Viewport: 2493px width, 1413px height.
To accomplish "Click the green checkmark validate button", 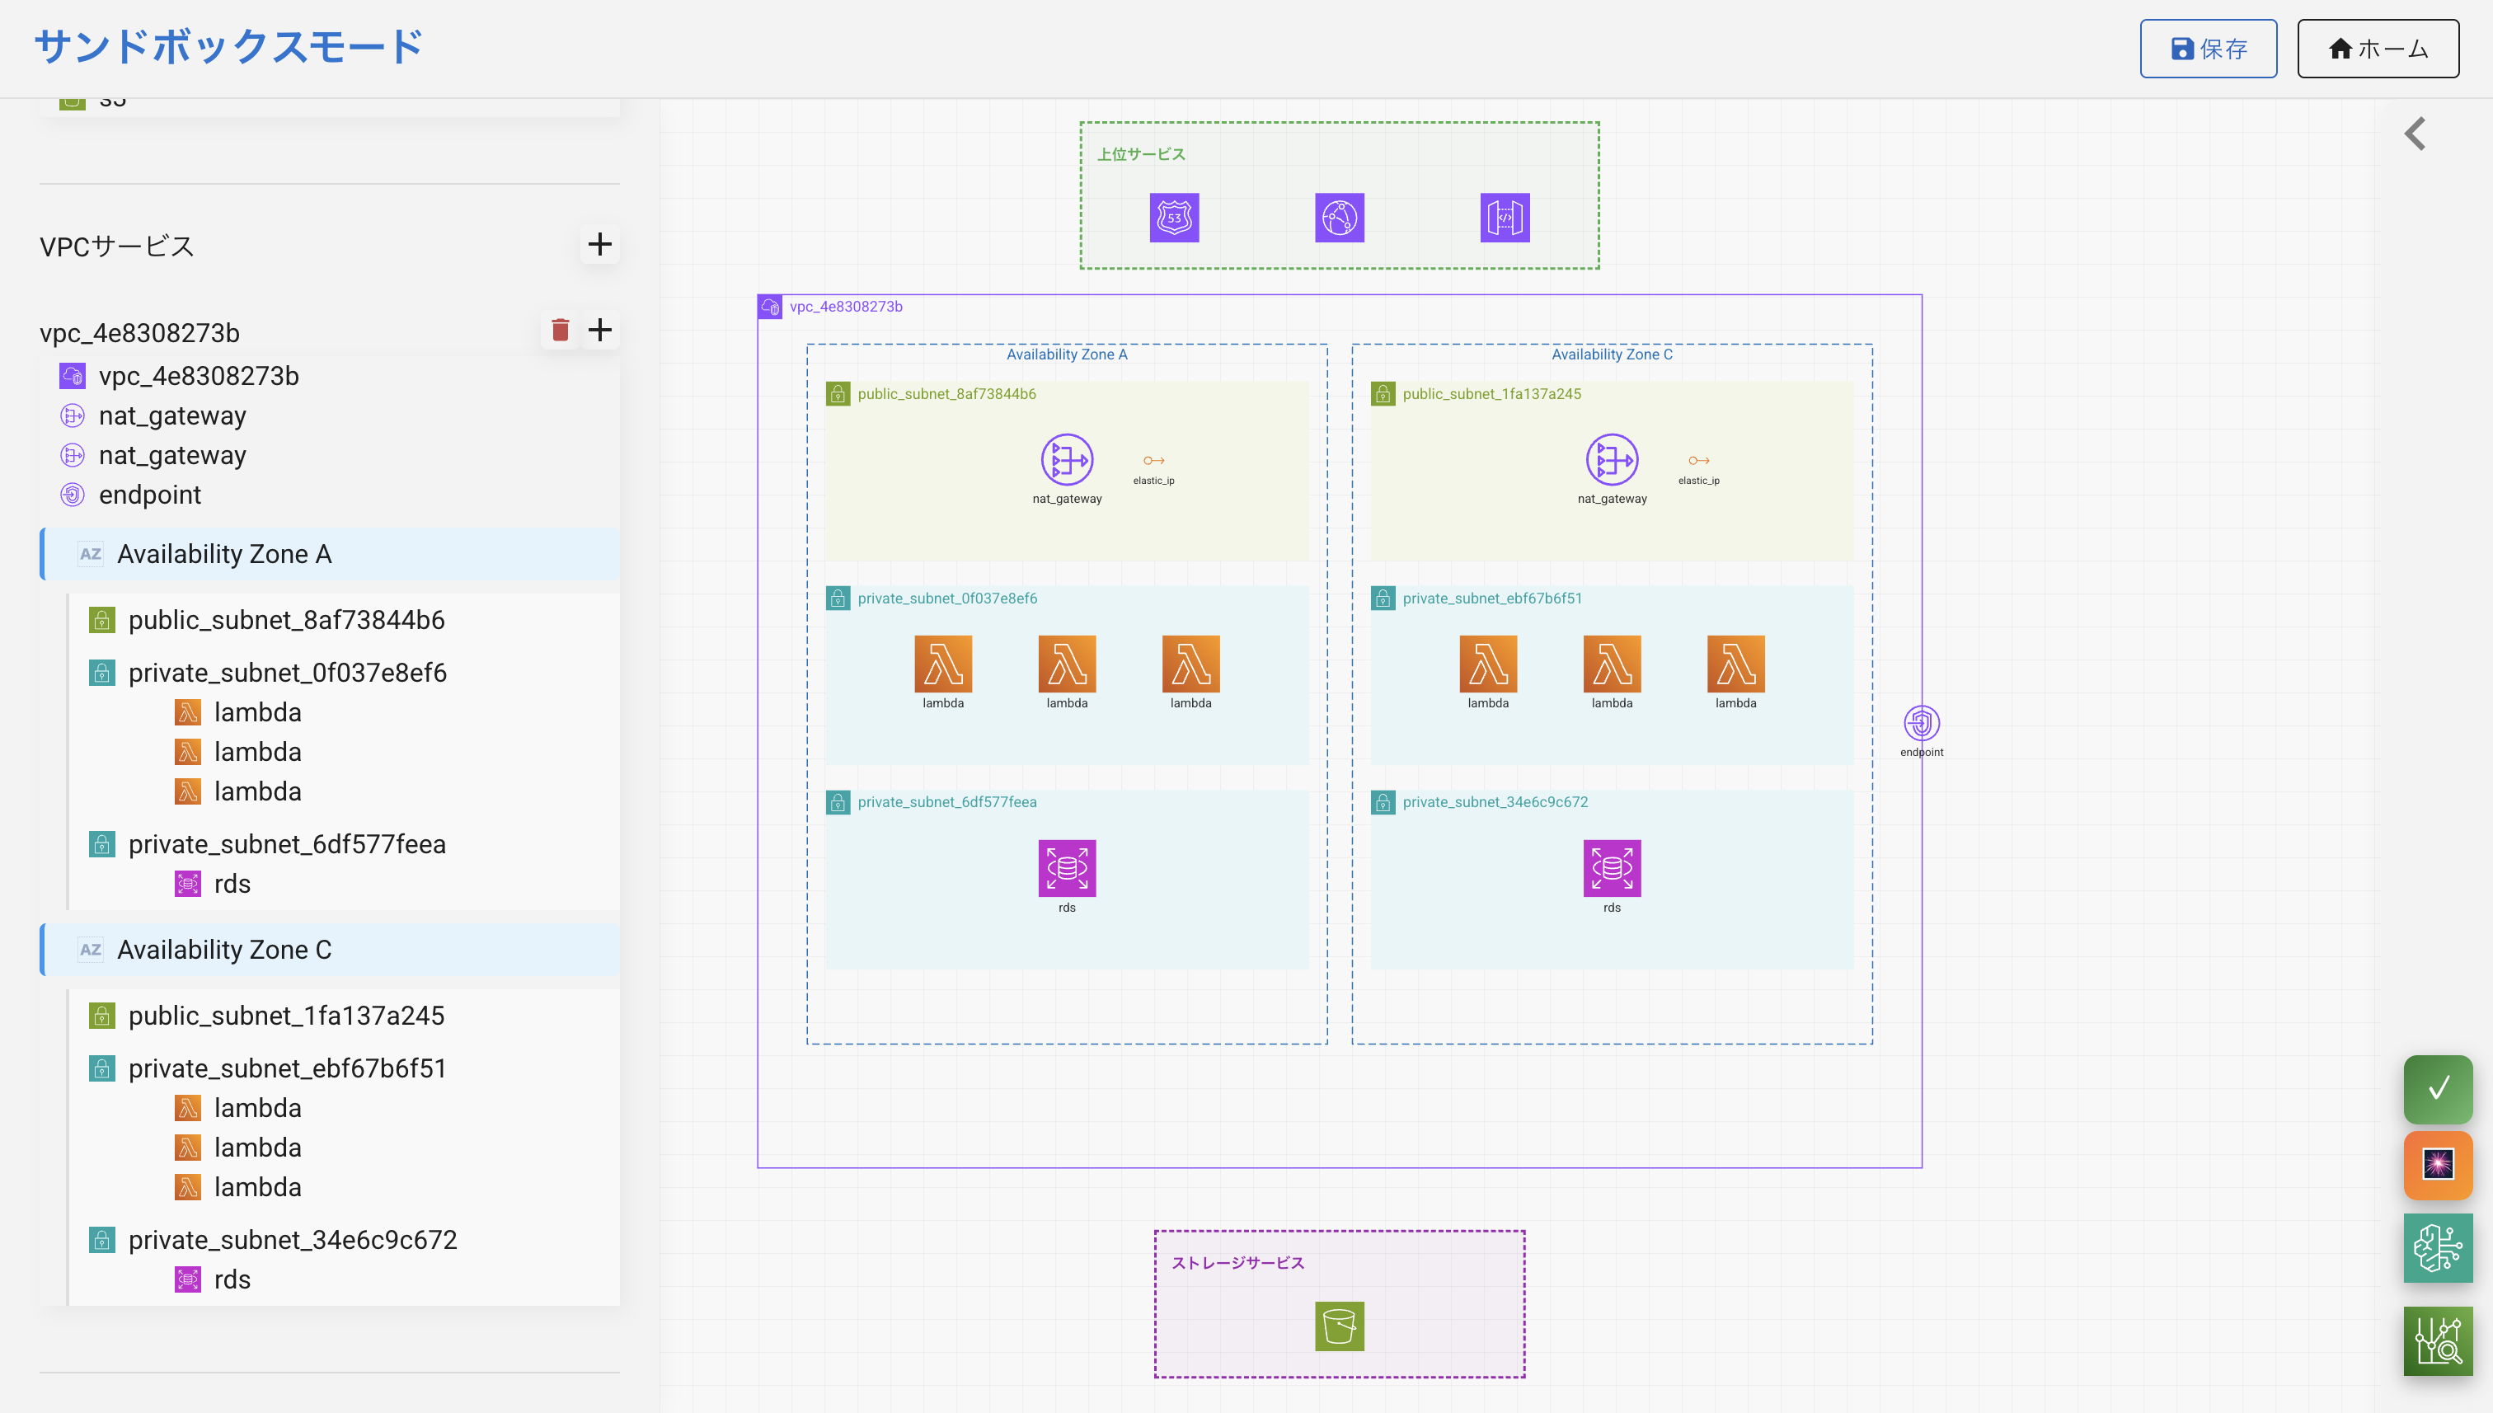I will (x=2438, y=1089).
